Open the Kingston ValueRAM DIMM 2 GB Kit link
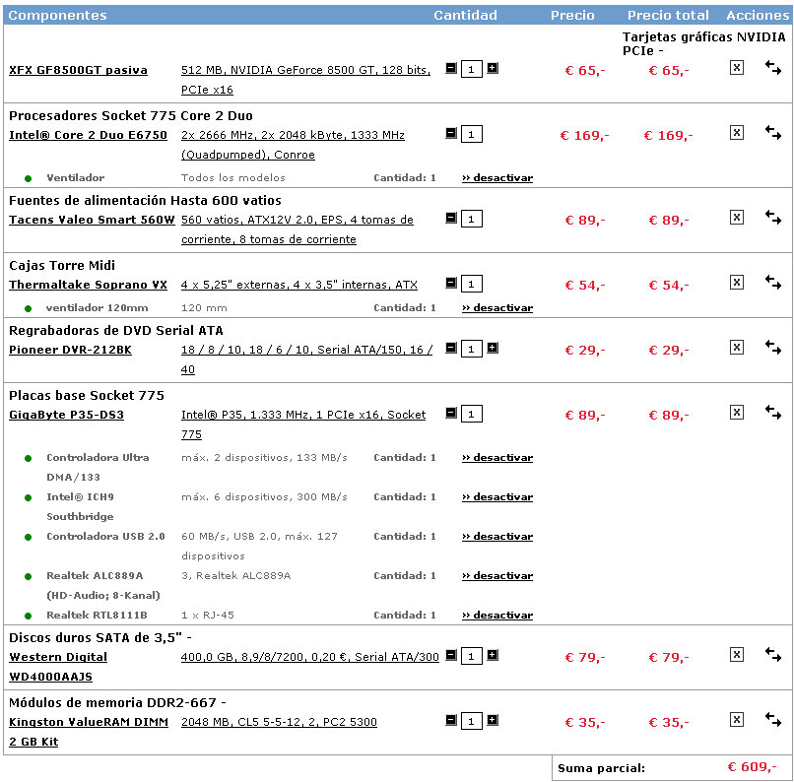This screenshot has height=782, width=794. pyautogui.click(x=89, y=732)
